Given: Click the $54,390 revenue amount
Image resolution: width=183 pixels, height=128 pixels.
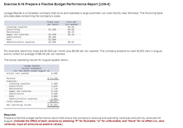Looking at the screenshot, I should (x=53, y=78).
